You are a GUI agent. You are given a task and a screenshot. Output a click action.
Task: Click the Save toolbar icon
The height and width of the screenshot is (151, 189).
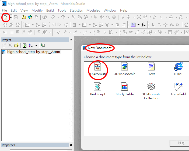16,17
